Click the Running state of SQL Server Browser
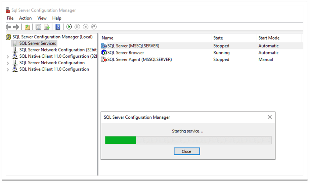This screenshot has width=310, height=183. tap(221, 53)
